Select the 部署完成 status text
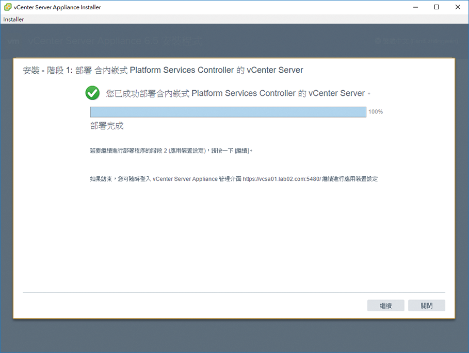The height and width of the screenshot is (353, 469). [x=107, y=126]
